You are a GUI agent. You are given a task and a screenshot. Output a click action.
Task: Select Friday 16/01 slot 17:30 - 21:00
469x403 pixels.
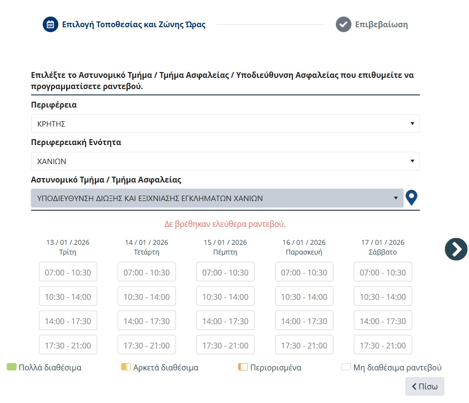tap(304, 345)
